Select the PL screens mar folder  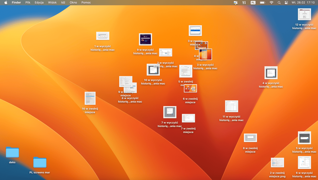click(x=40, y=162)
